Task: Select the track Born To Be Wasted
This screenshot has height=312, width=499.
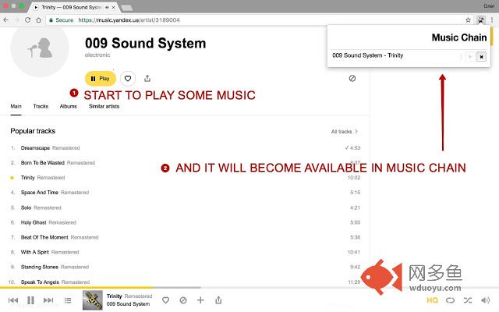Action: 43,163
